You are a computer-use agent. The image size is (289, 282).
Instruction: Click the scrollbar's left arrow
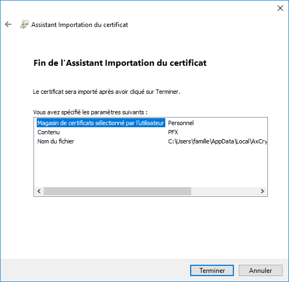pos(39,191)
